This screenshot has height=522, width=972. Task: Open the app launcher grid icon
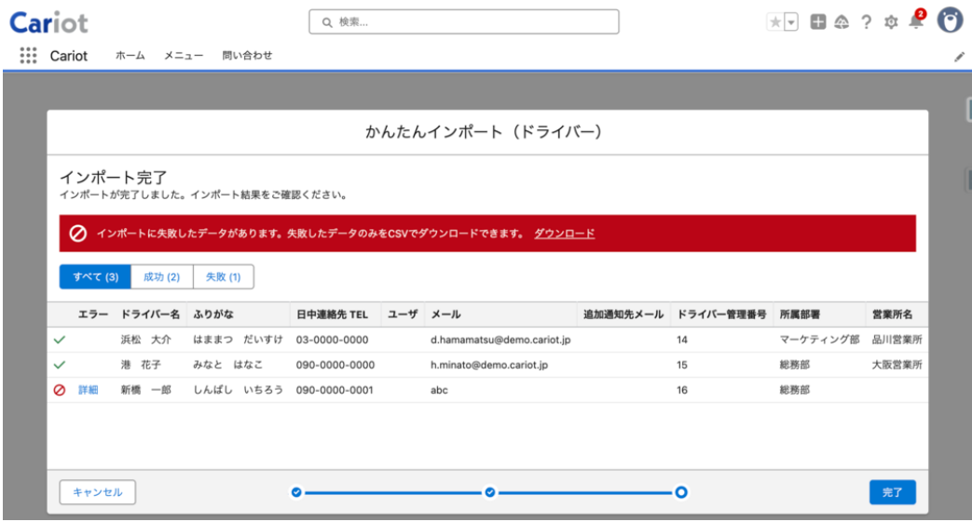click(28, 56)
